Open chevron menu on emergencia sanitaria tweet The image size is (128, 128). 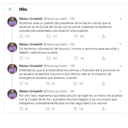pos(121,66)
